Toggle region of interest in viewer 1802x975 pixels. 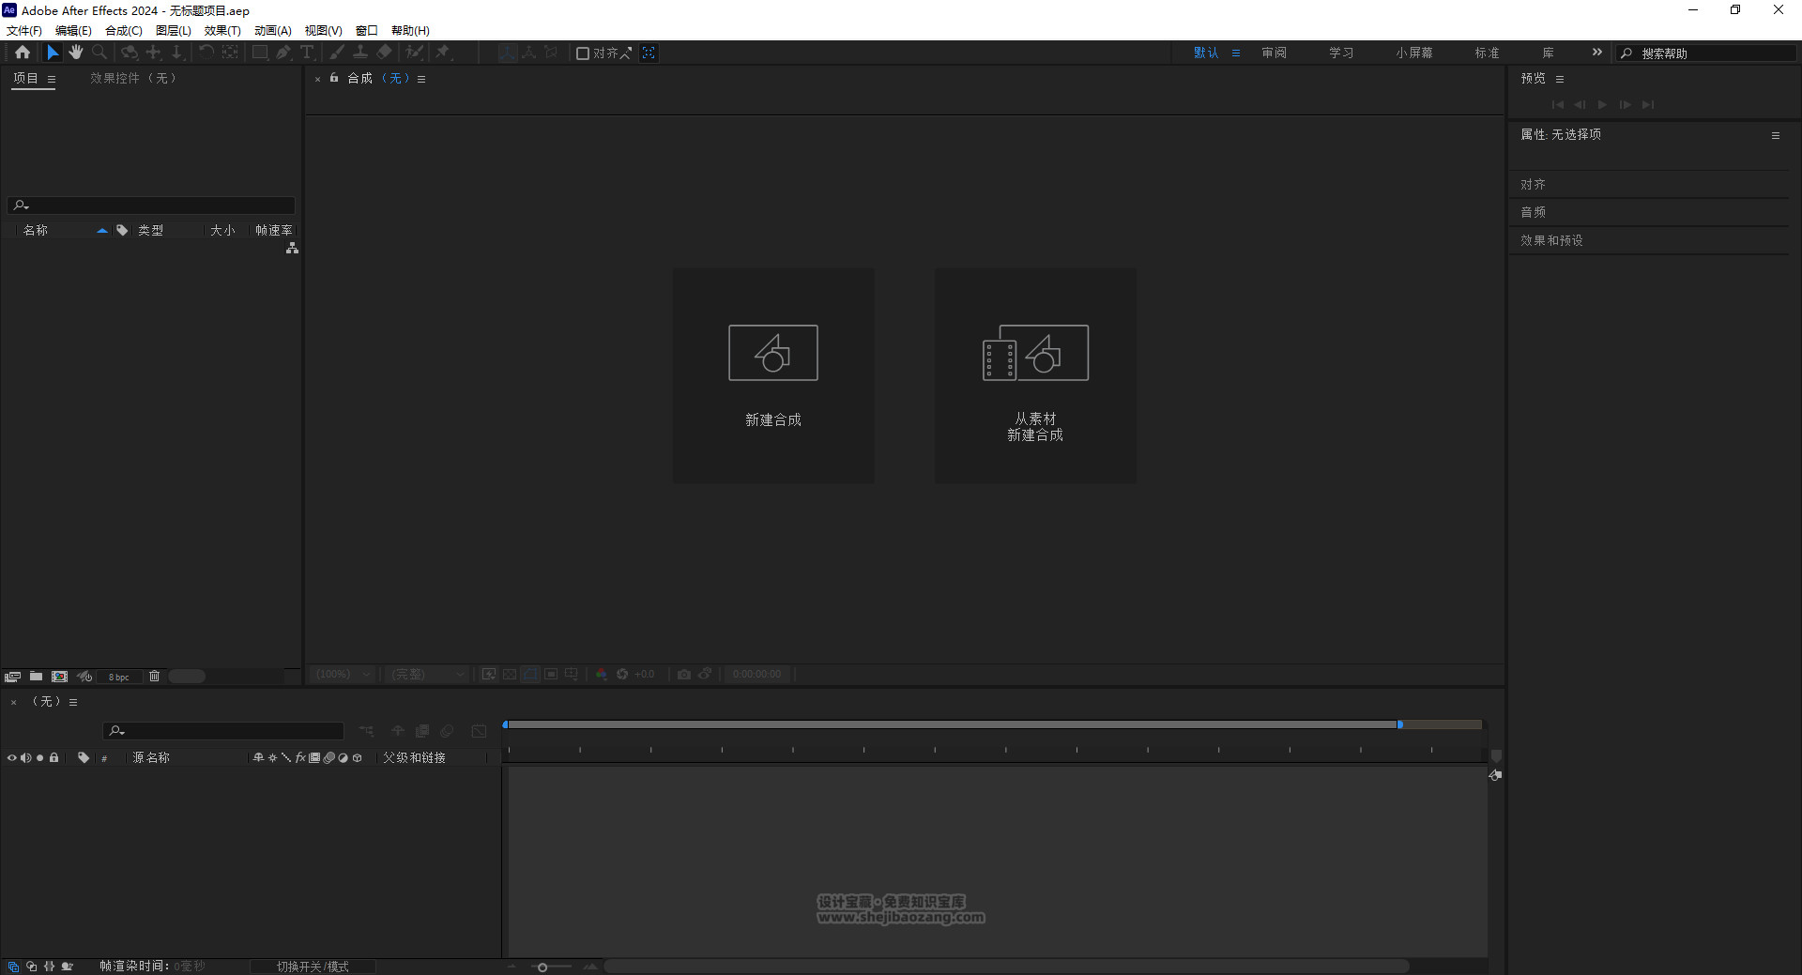point(551,674)
